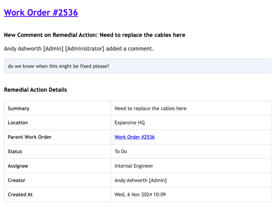Select the 'Internal Engineer' assignee value
Image resolution: width=279 pixels, height=208 pixels.
coord(133,166)
